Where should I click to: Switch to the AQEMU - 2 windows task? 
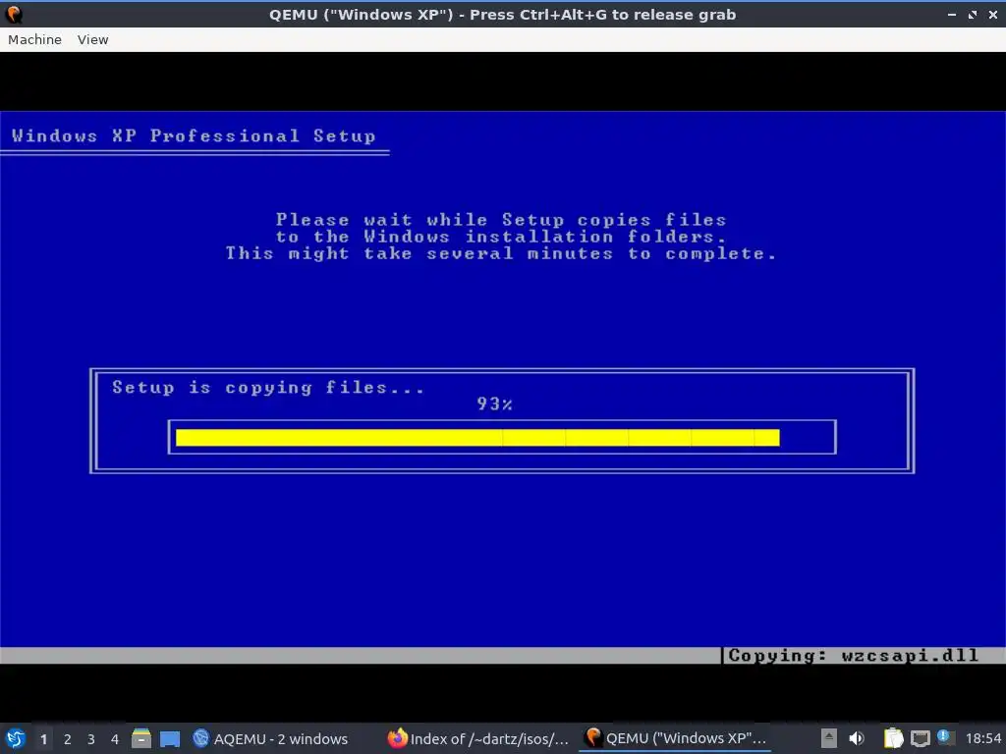270,739
